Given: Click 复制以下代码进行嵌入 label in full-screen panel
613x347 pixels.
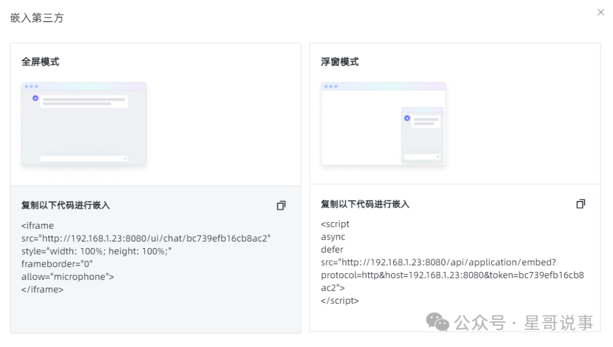Looking at the screenshot, I should click(x=66, y=206).
